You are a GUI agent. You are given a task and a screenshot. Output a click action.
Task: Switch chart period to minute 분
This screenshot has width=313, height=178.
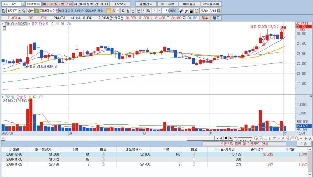tap(139, 11)
